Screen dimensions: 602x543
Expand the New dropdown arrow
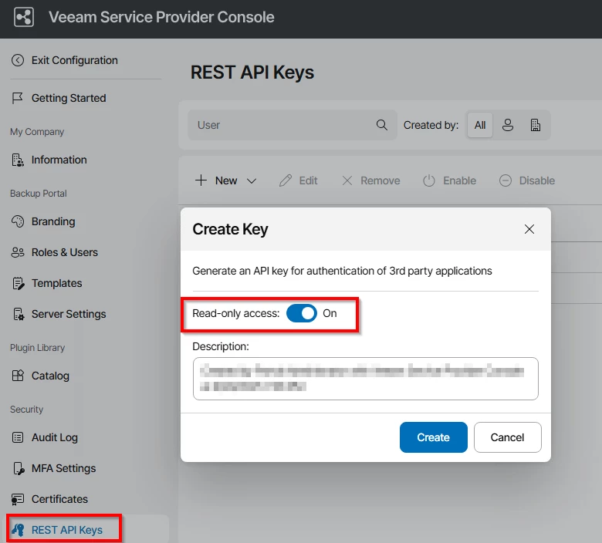point(252,180)
